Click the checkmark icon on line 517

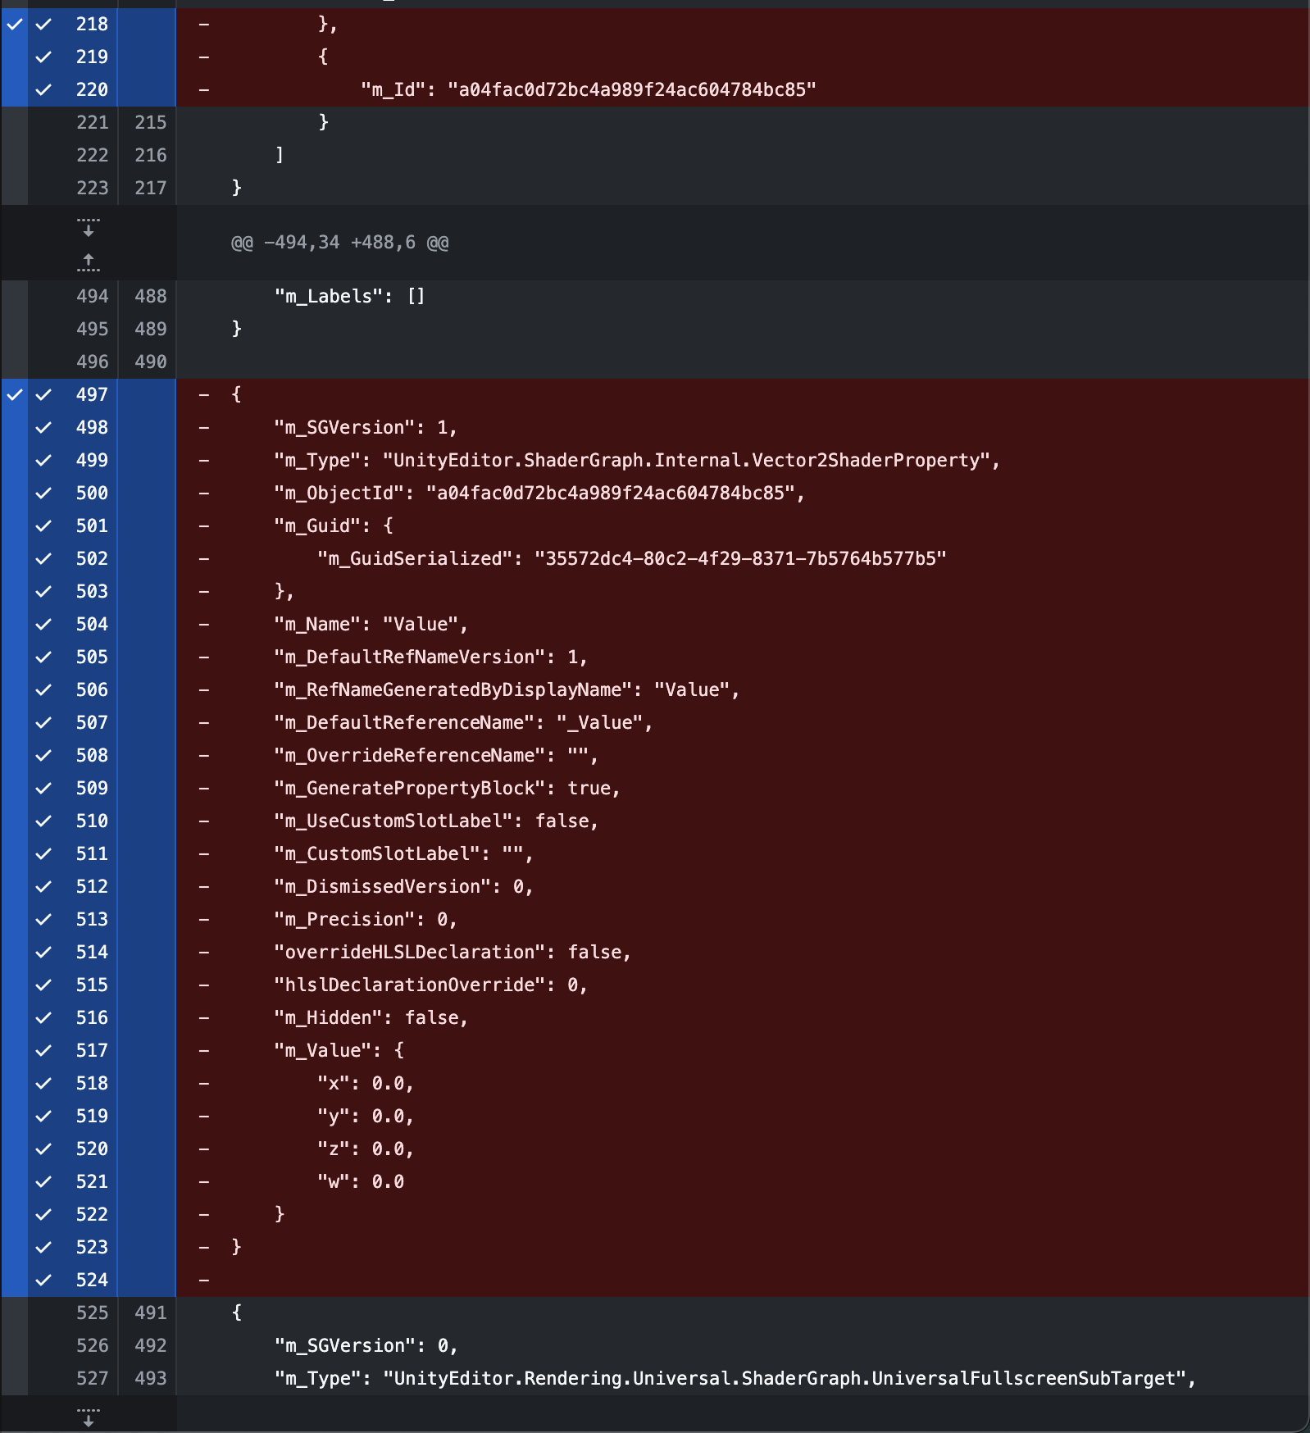point(44,1050)
